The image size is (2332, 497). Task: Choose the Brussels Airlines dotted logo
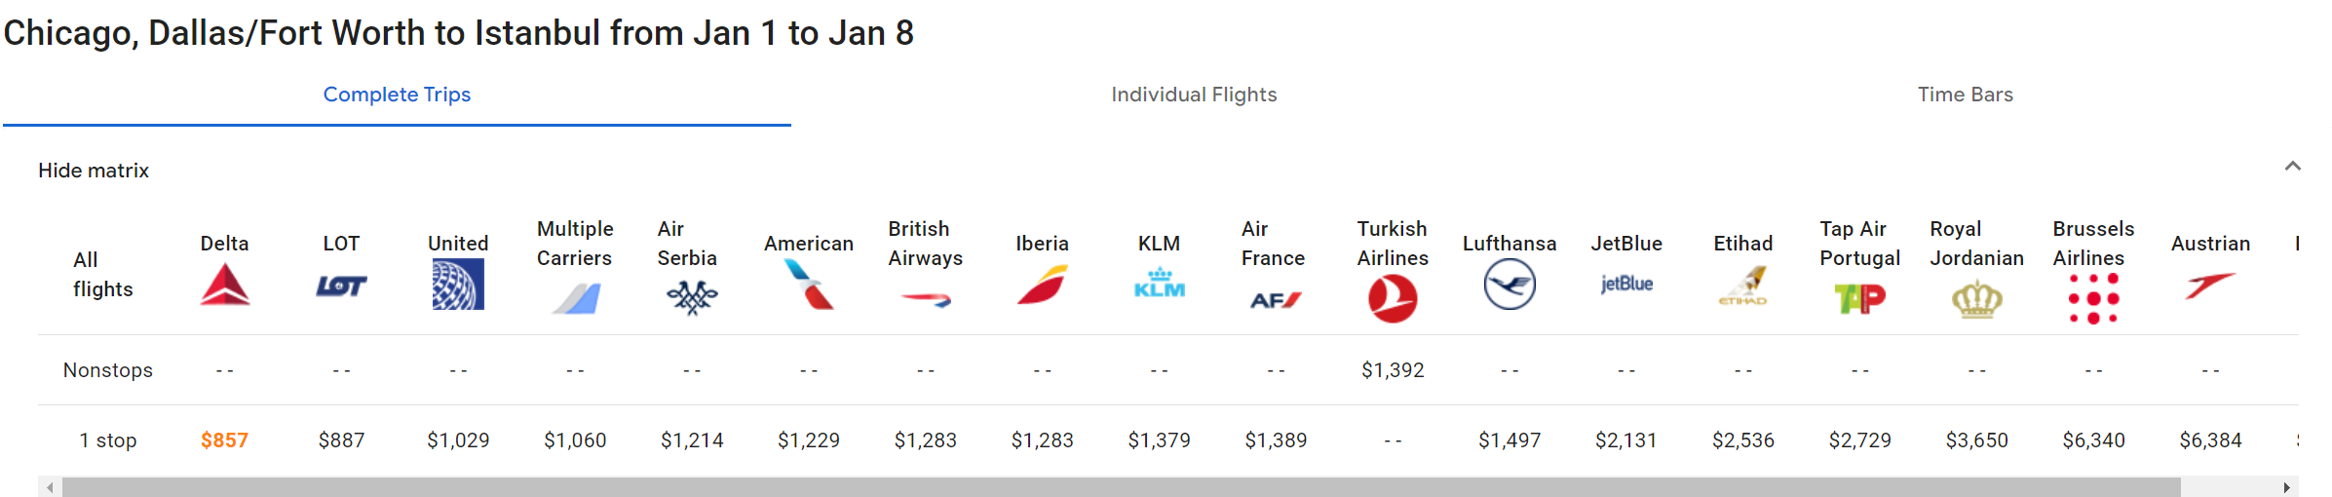pos(2093,298)
